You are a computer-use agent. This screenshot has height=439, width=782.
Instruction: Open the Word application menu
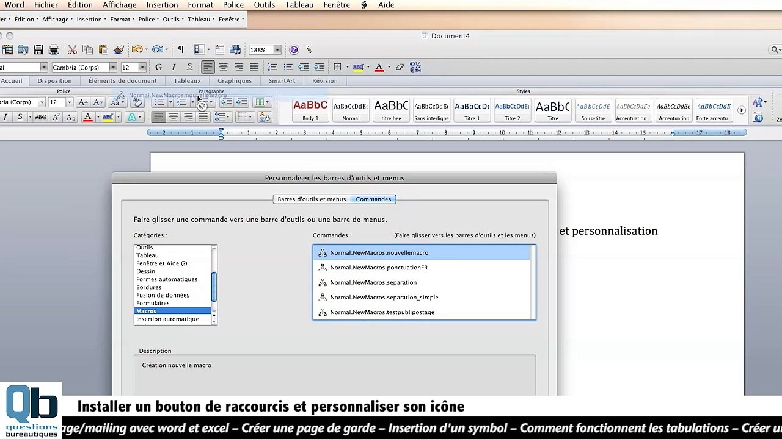pyautogui.click(x=14, y=5)
